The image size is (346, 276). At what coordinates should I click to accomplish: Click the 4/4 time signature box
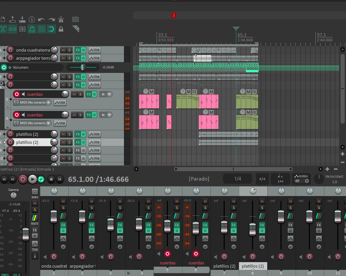pos(262,179)
